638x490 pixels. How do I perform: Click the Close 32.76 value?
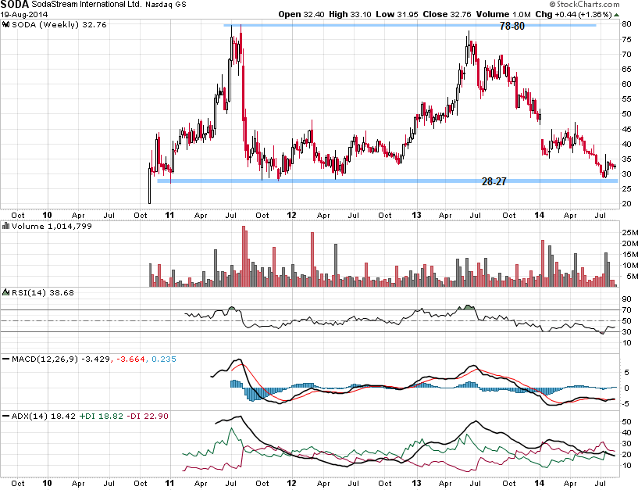tap(447, 14)
